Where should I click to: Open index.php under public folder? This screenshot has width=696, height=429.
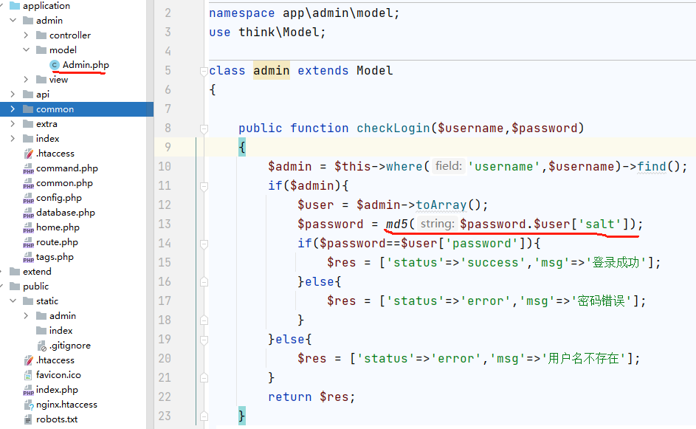point(57,390)
